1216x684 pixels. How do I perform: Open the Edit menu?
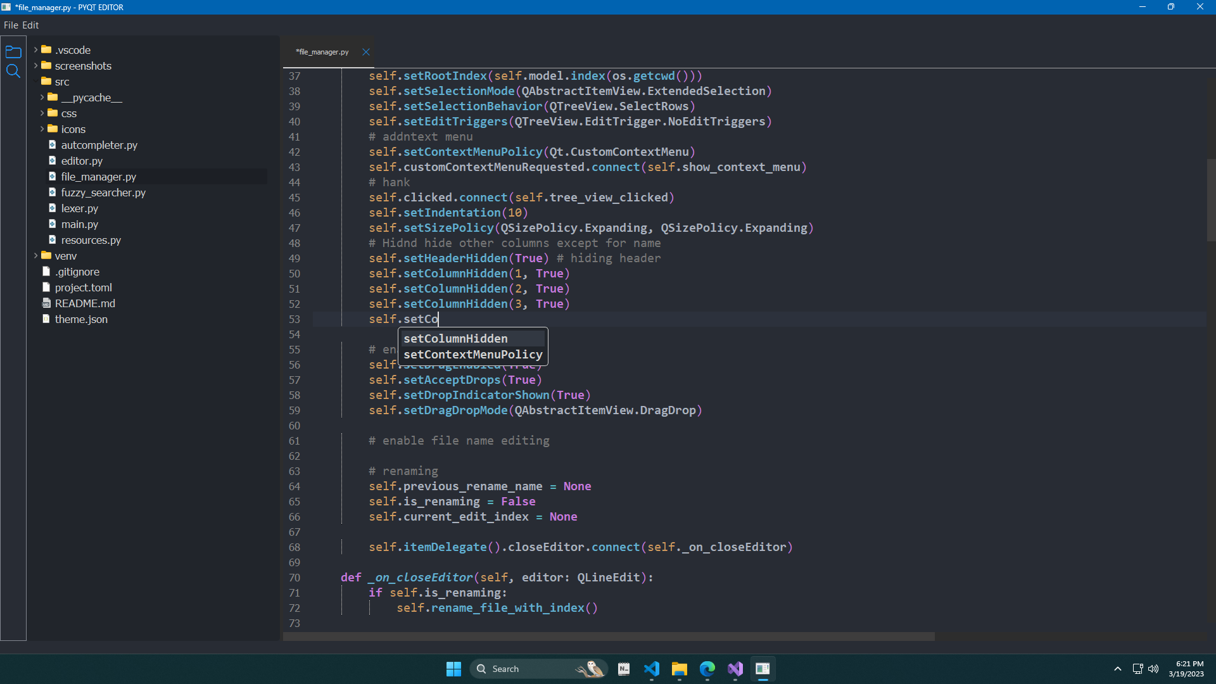tap(30, 25)
